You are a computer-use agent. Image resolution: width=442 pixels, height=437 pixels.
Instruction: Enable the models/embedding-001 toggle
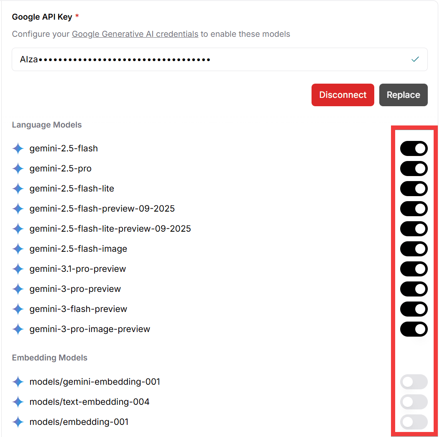tap(414, 422)
